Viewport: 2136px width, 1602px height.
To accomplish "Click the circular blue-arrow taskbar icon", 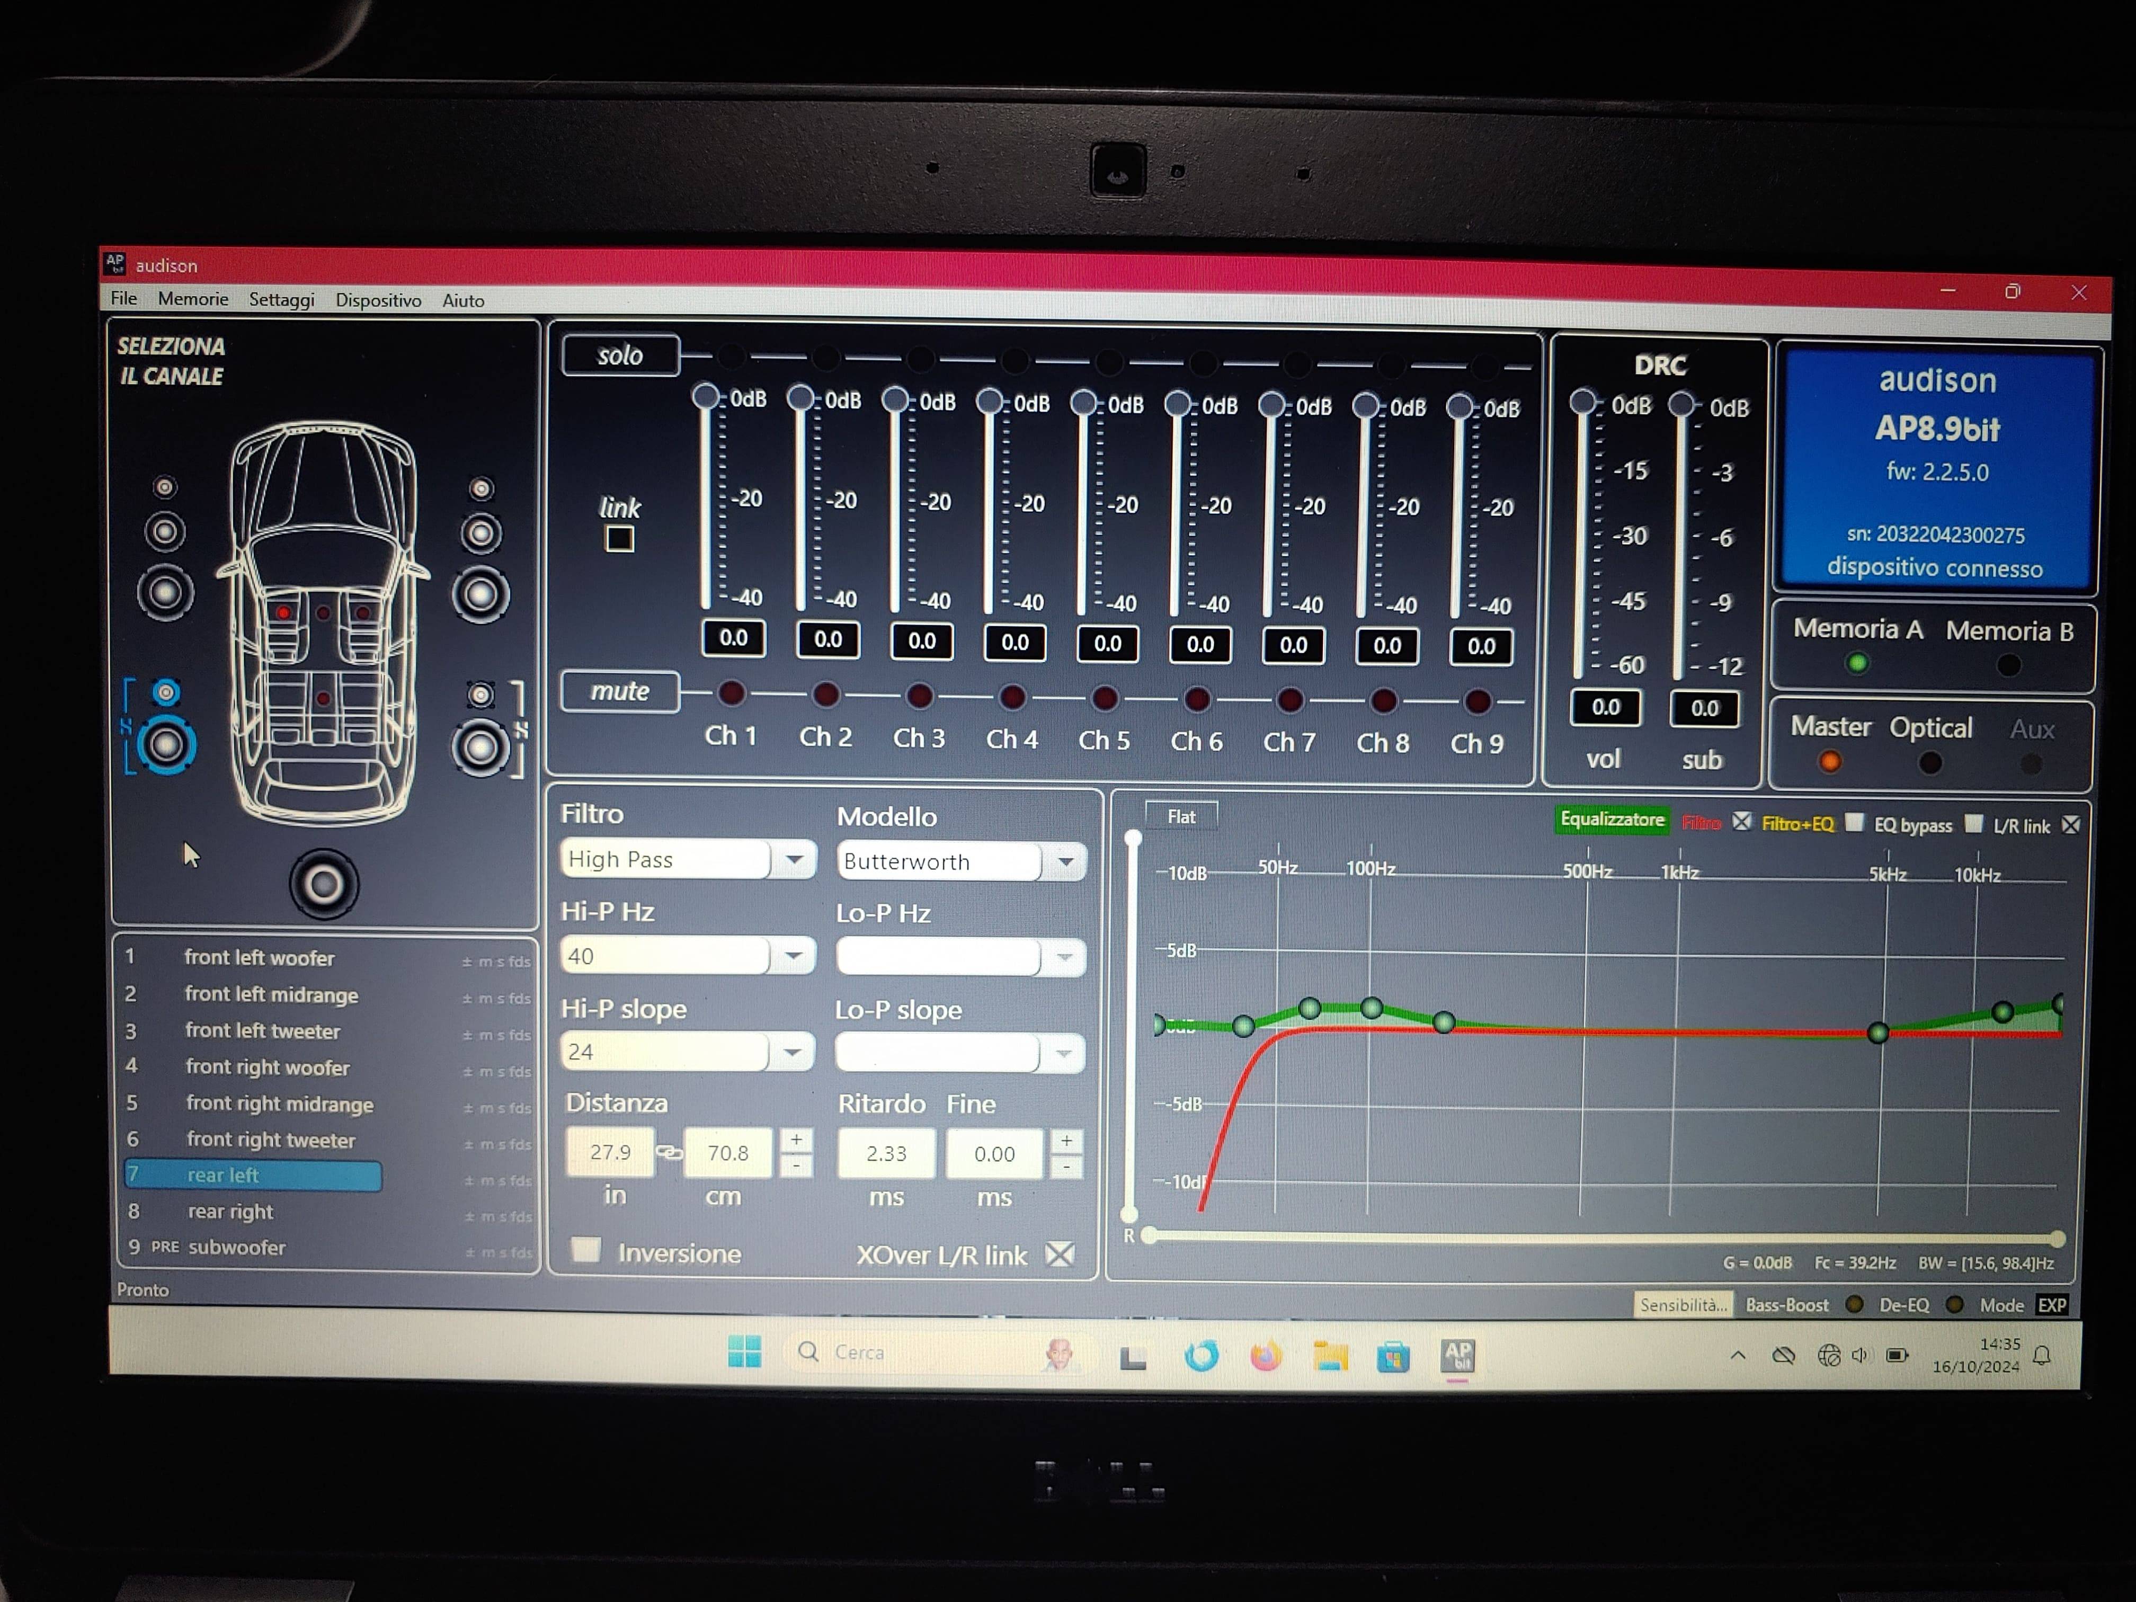I will click(x=1201, y=1356).
